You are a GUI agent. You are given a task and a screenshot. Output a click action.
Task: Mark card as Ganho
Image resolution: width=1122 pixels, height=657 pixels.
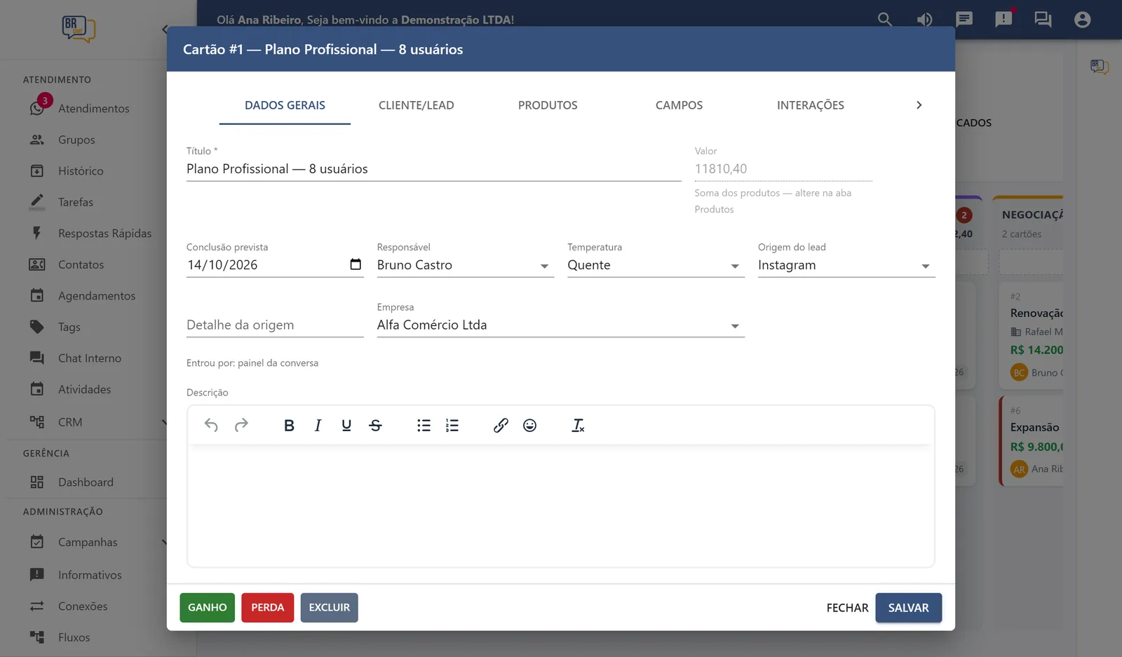[x=207, y=607]
